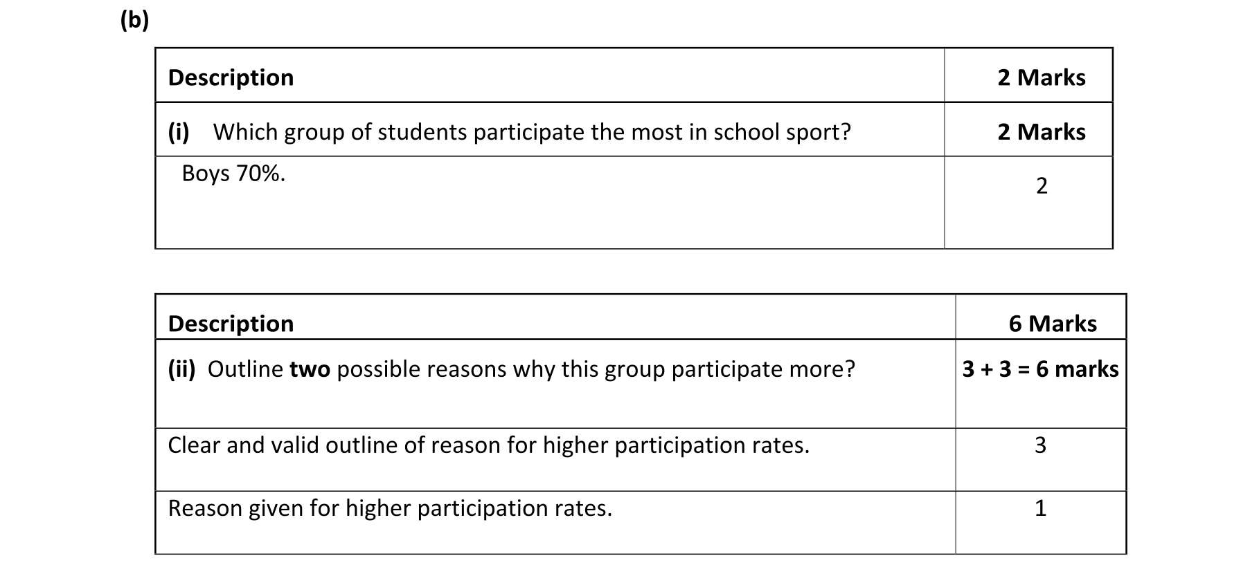Select the second table's "Description" header
Screen dimensions: 1259x576
(x=231, y=324)
